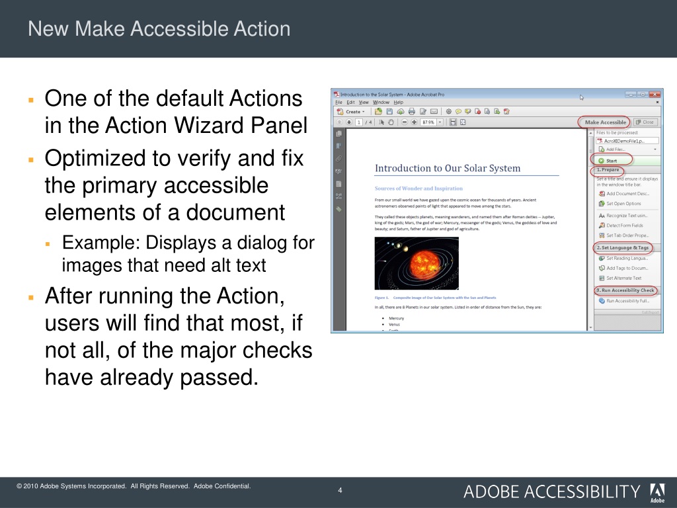This screenshot has height=508, width=677.
Task: Expand the Create button dropdown arrow
Action: 364,112
